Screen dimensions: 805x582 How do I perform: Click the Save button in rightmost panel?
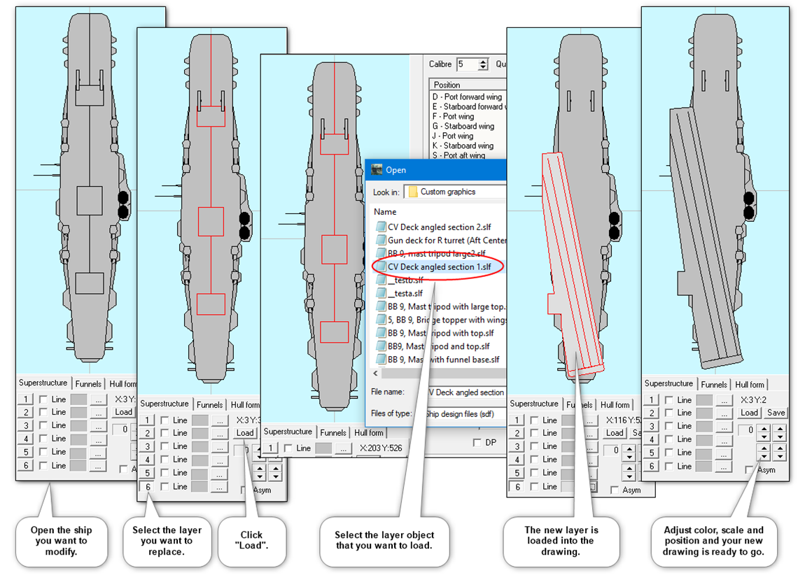tap(776, 413)
